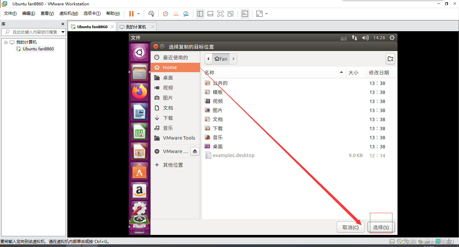Close the 库 library panel
Image resolution: width=459 pixels, height=247 pixels.
click(62, 24)
